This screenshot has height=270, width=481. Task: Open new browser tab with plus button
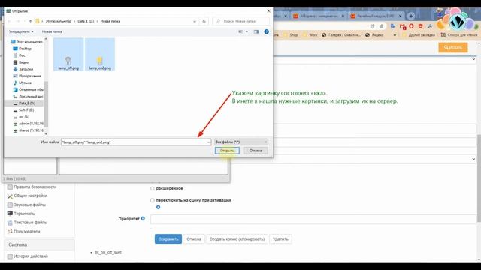click(411, 16)
